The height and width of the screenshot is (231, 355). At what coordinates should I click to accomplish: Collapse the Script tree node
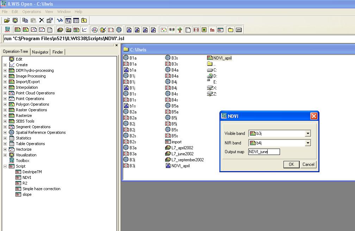[5, 166]
